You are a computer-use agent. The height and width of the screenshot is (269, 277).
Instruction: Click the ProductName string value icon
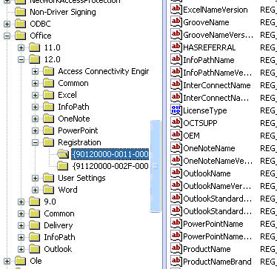pyautogui.click(x=176, y=248)
